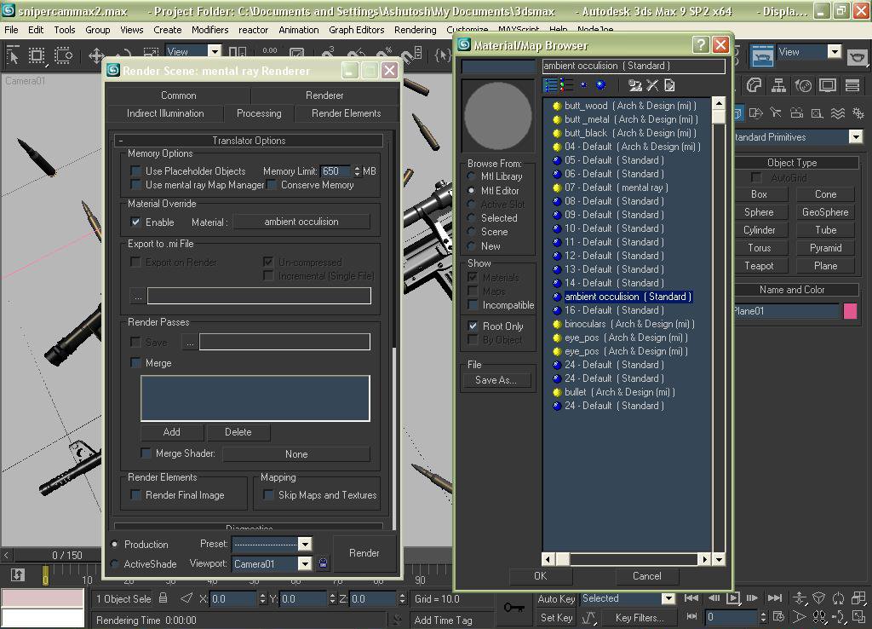This screenshot has height=629, width=872.
Task: Open the Modifiers menu
Action: point(209,30)
